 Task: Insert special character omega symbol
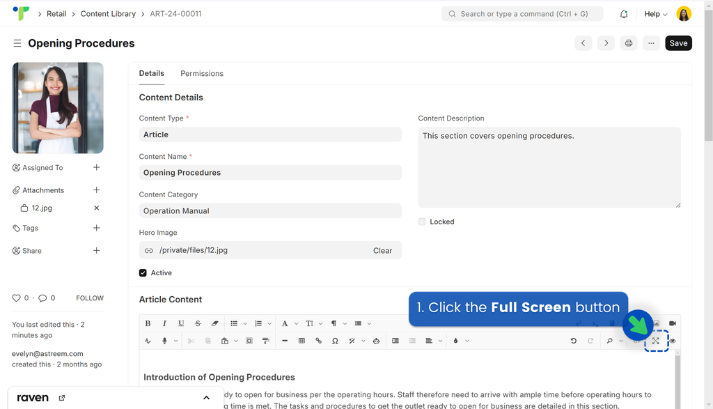coord(335,341)
